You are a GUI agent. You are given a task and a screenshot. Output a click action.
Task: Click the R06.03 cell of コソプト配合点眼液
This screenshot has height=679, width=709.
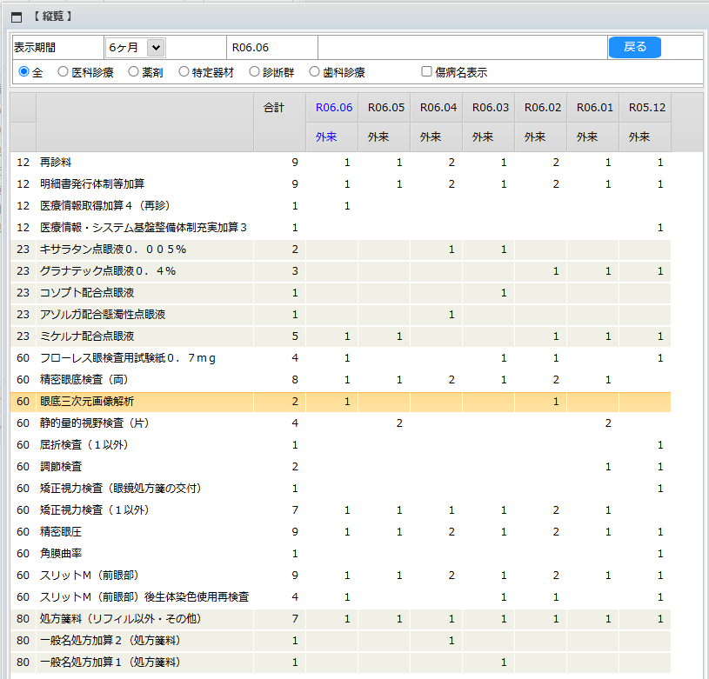[488, 293]
